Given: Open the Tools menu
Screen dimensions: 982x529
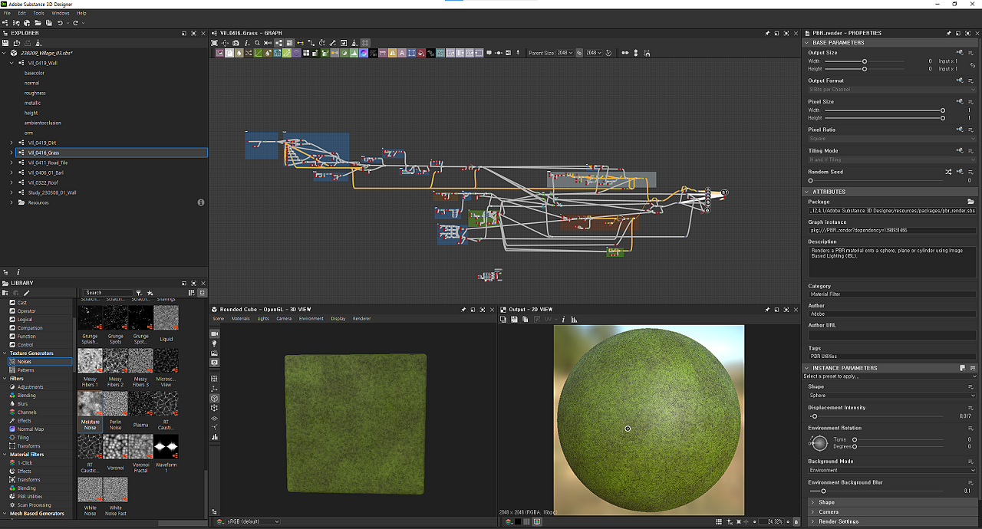Looking at the screenshot, I should point(38,13).
